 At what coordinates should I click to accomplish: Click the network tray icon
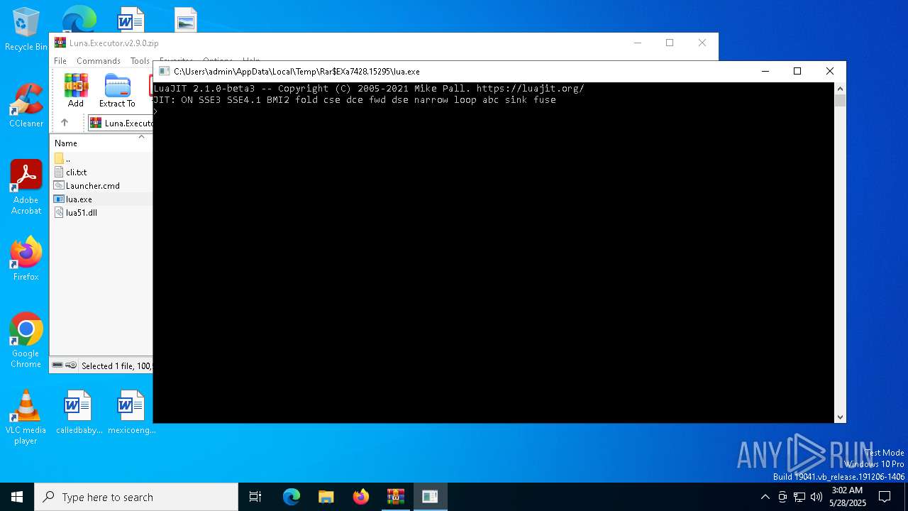pos(799,497)
